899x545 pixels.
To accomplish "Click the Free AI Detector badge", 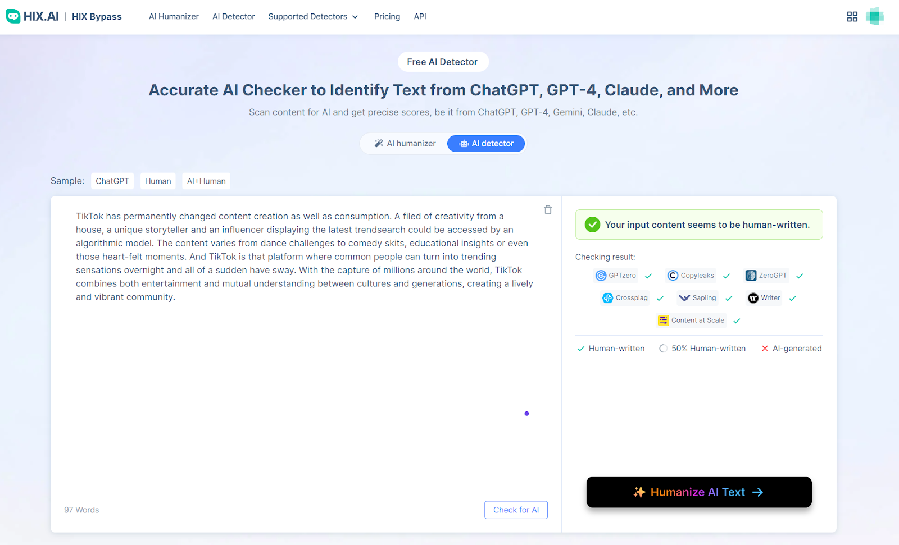I will (x=443, y=62).
